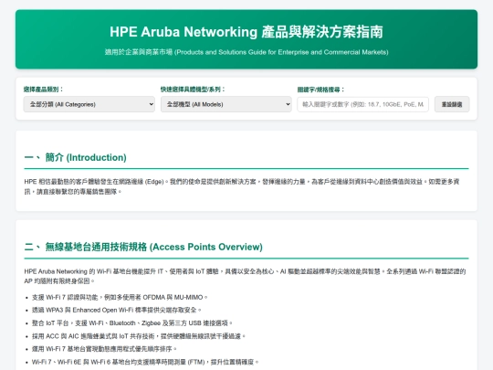Focus the keyword/spec search input field
The width and height of the screenshot is (493, 370).
(x=362, y=104)
